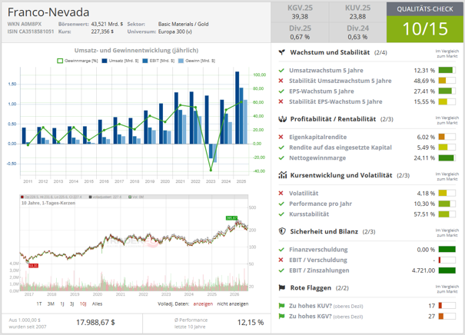Image resolution: width=465 pixels, height=335 pixels.
Task: Click red cross next to Stabilität Umsatzwachstum
Action: pyautogui.click(x=281, y=81)
